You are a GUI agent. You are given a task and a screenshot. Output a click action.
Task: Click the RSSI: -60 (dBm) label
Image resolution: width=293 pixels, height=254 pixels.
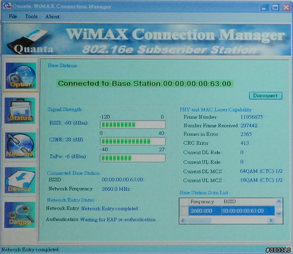[68, 123]
